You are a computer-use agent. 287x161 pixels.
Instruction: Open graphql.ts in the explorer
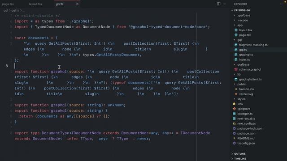[246, 55]
